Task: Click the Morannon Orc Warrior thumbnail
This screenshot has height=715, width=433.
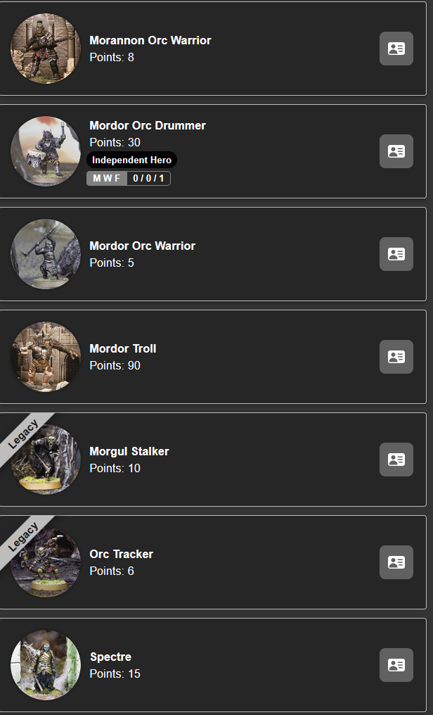Action: [46, 49]
